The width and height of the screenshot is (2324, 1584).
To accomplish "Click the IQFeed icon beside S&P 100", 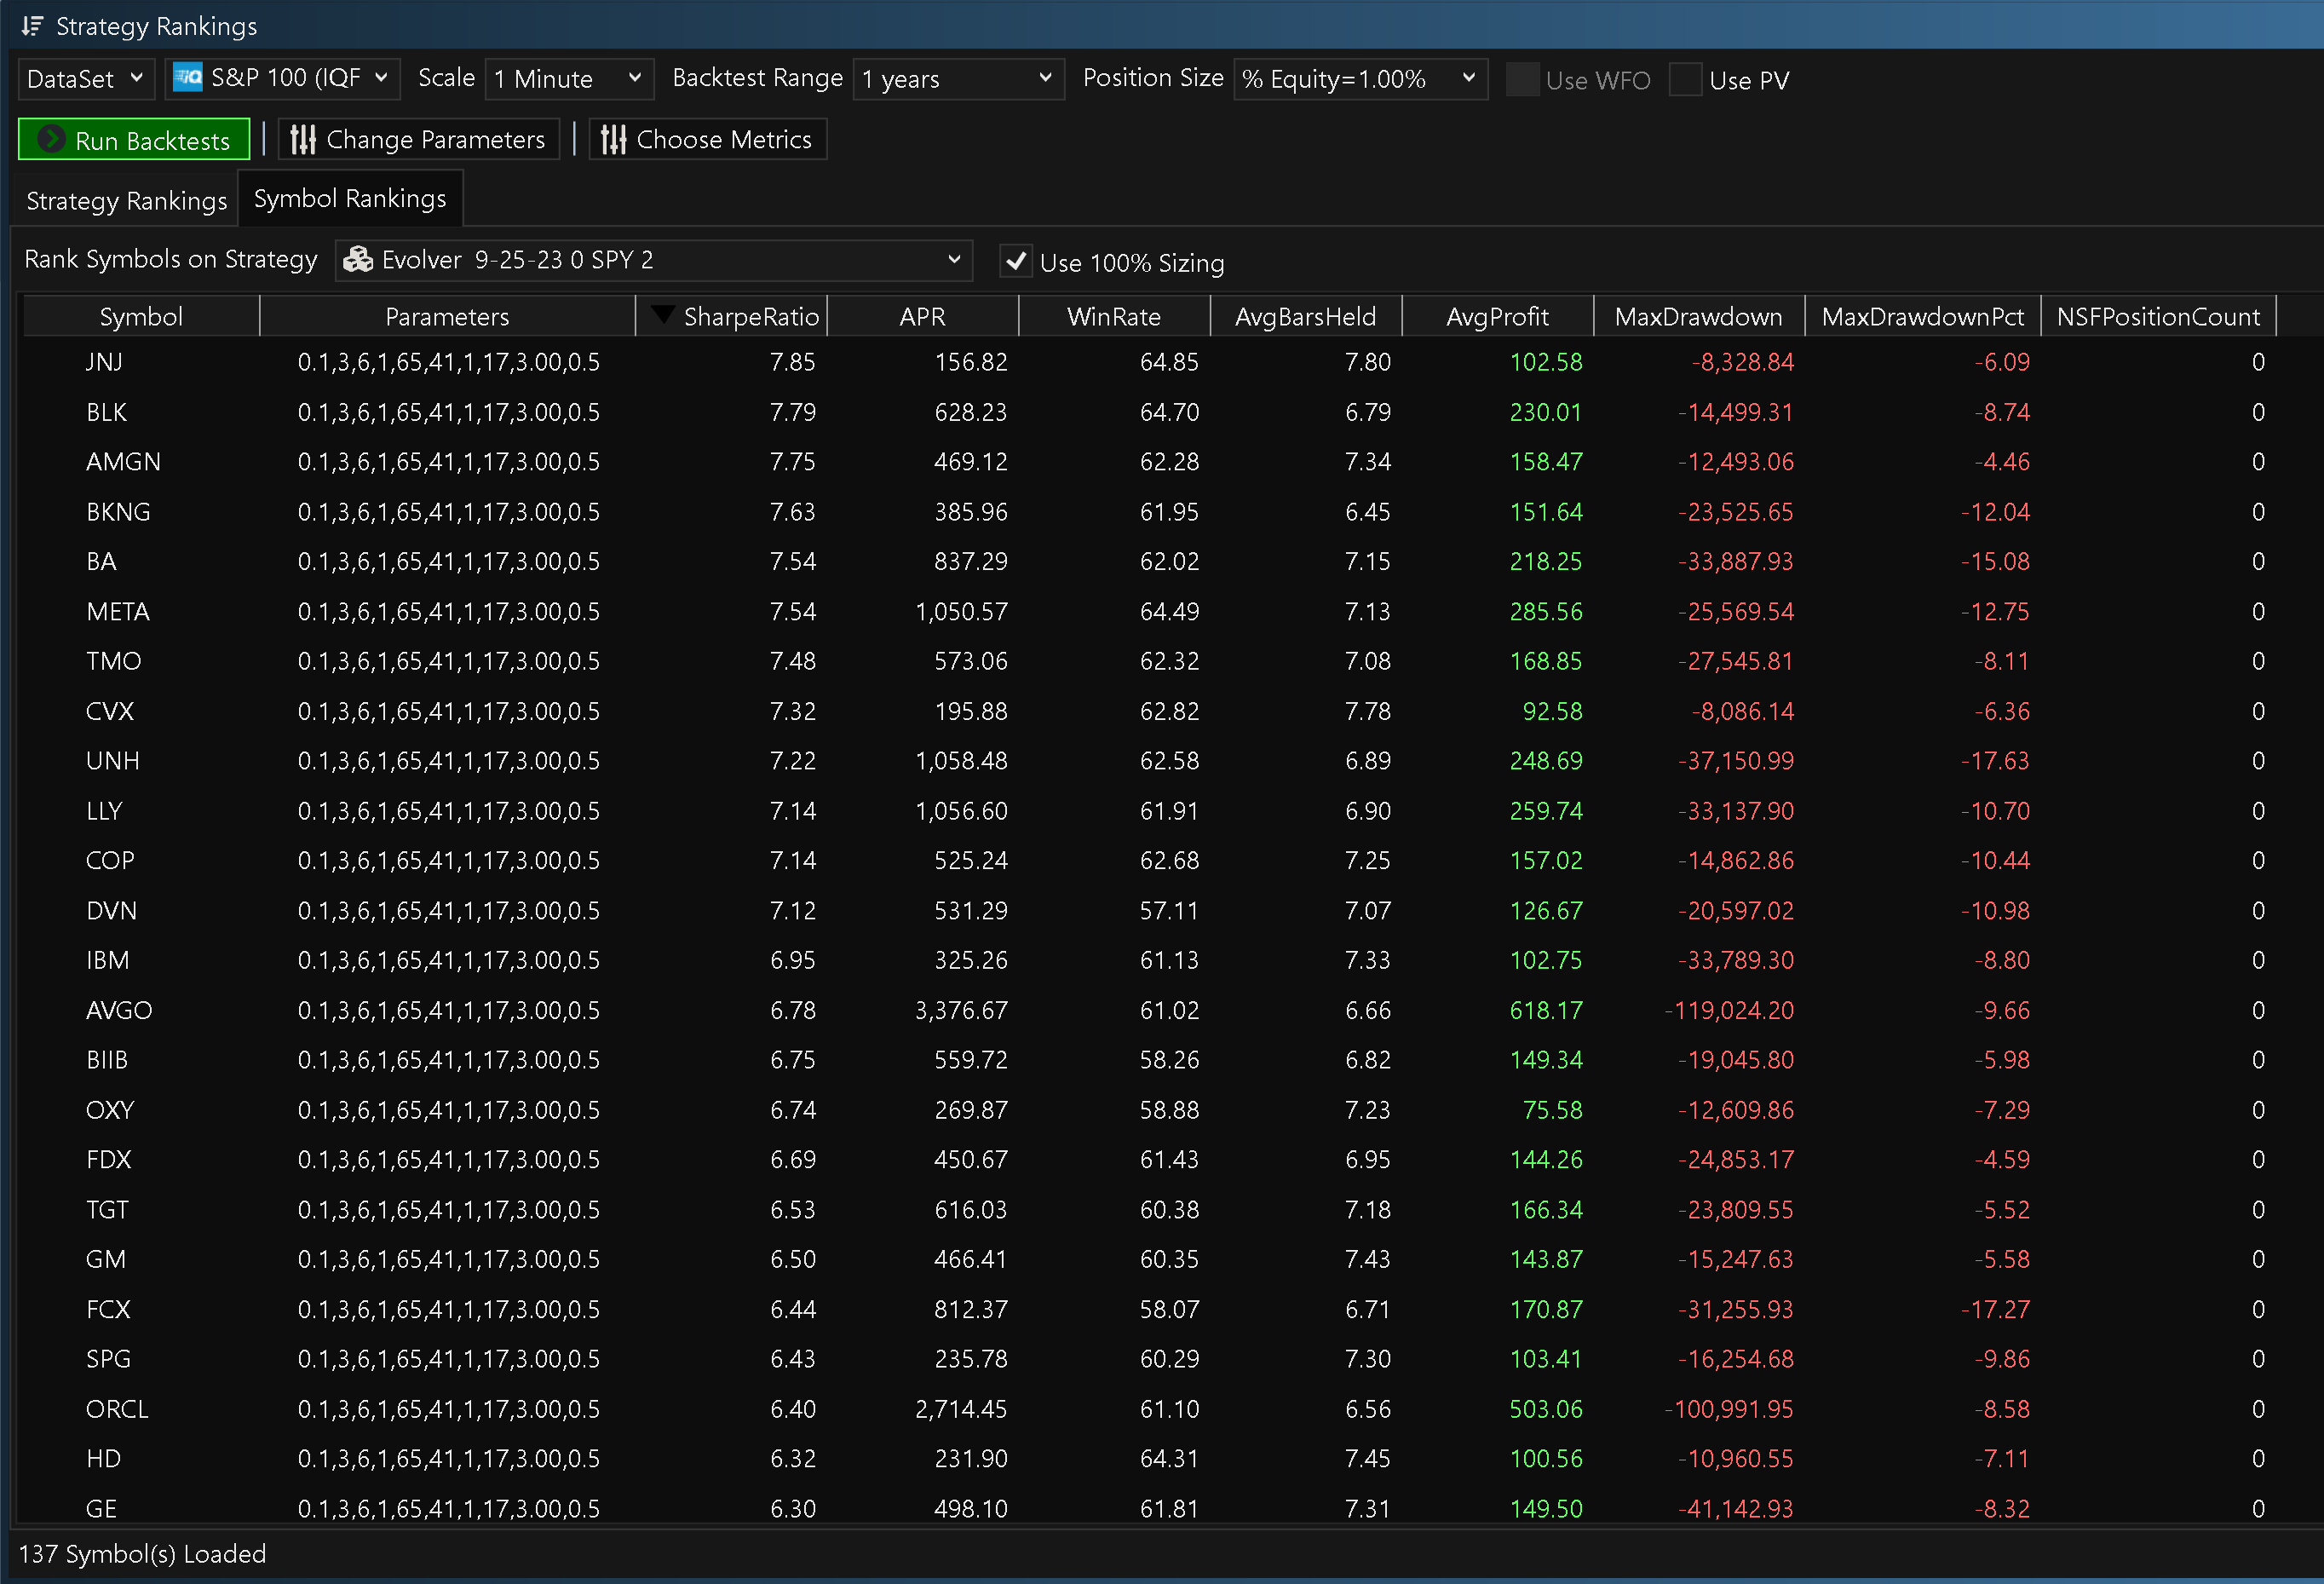I will [x=188, y=78].
